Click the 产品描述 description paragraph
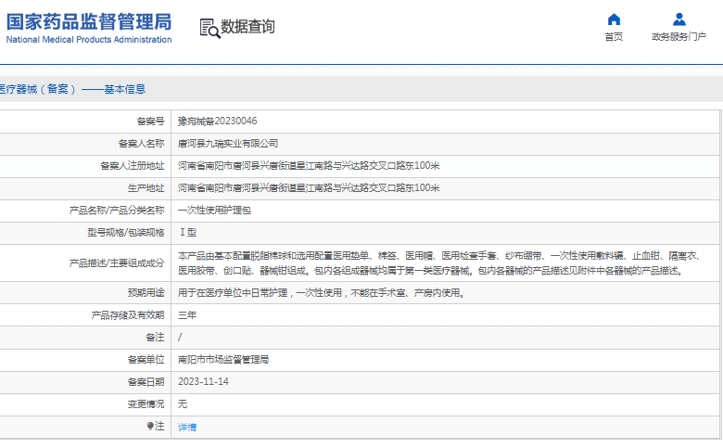The width and height of the screenshot is (723, 448). 439,263
